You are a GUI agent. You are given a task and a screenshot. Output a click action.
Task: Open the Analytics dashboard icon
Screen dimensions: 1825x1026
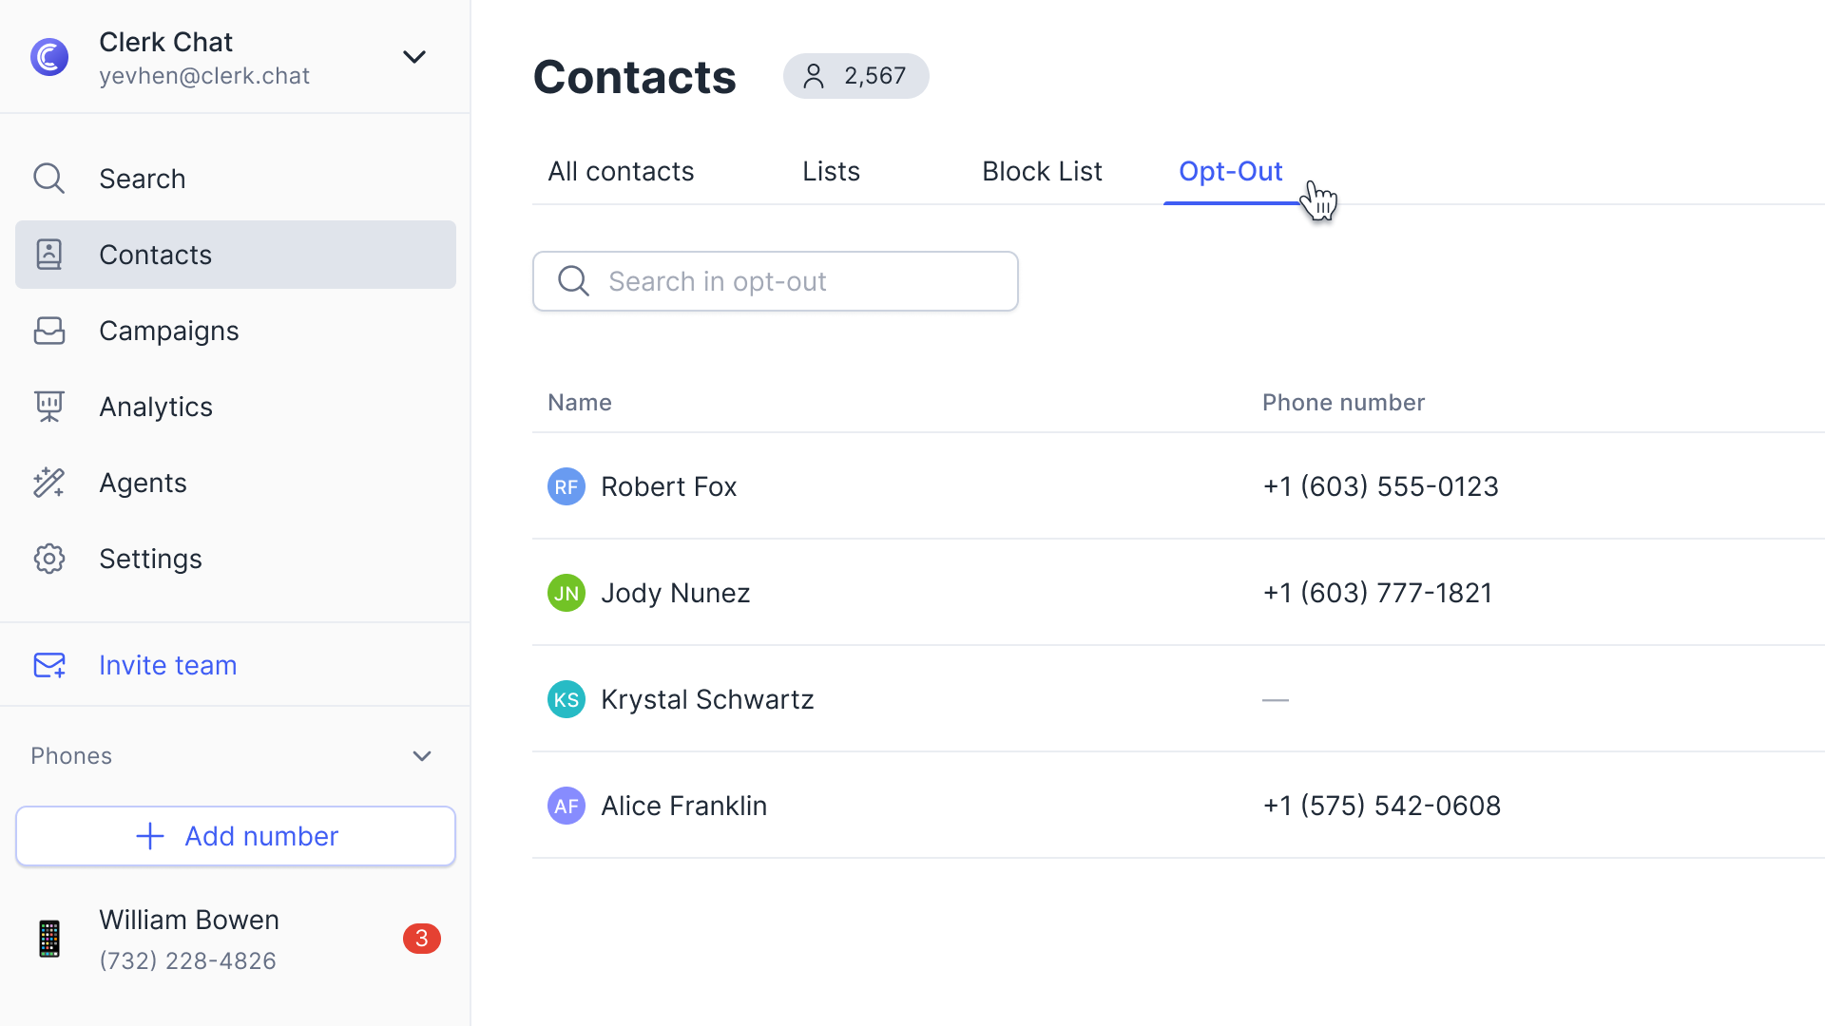pos(48,406)
